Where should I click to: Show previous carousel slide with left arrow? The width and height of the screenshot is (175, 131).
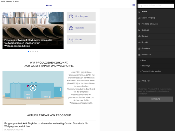5,29
